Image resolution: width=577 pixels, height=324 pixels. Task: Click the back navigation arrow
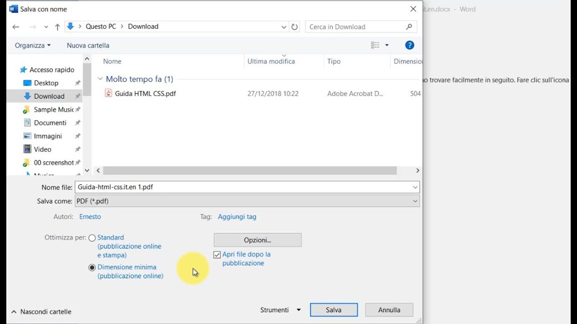[x=16, y=27]
